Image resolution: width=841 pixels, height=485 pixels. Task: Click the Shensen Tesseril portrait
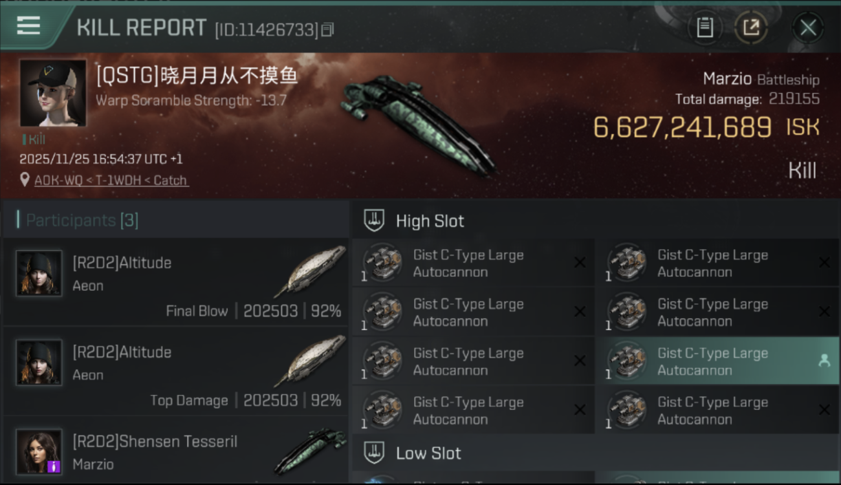coord(39,451)
